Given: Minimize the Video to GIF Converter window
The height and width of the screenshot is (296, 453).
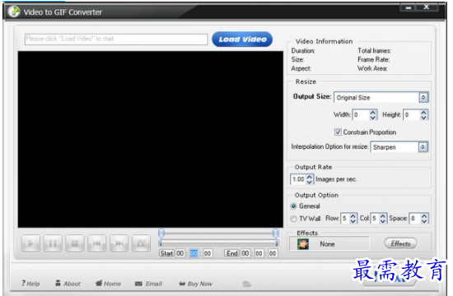Looking at the screenshot, I should click(409, 7).
